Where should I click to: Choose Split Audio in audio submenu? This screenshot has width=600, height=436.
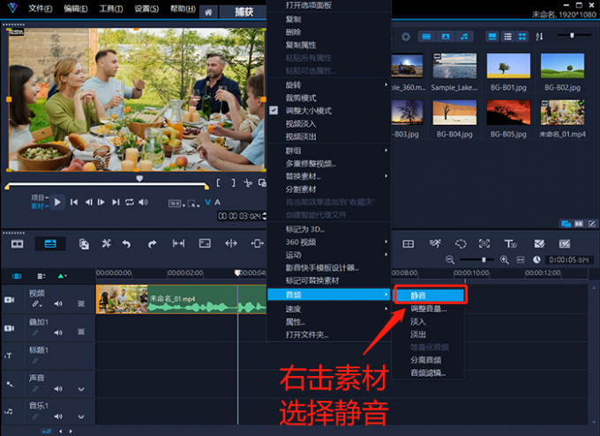click(429, 360)
